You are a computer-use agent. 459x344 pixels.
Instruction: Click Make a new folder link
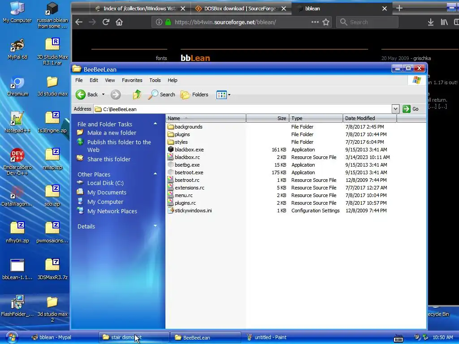(x=112, y=133)
